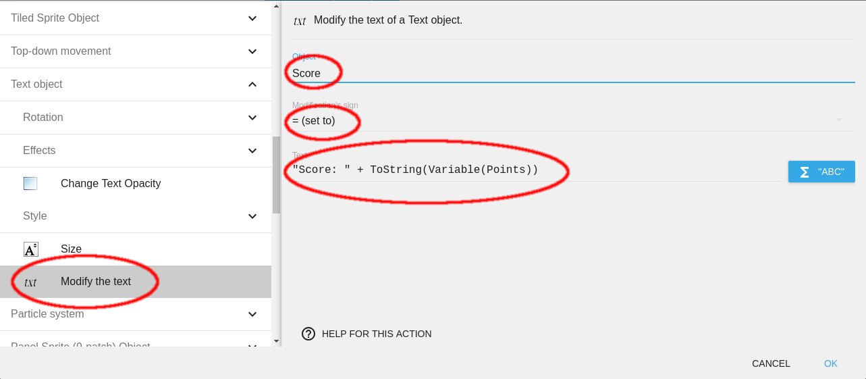Viewport: 866px width, 379px height.
Task: Toggle the Effects subsection chevron
Action: click(252, 151)
